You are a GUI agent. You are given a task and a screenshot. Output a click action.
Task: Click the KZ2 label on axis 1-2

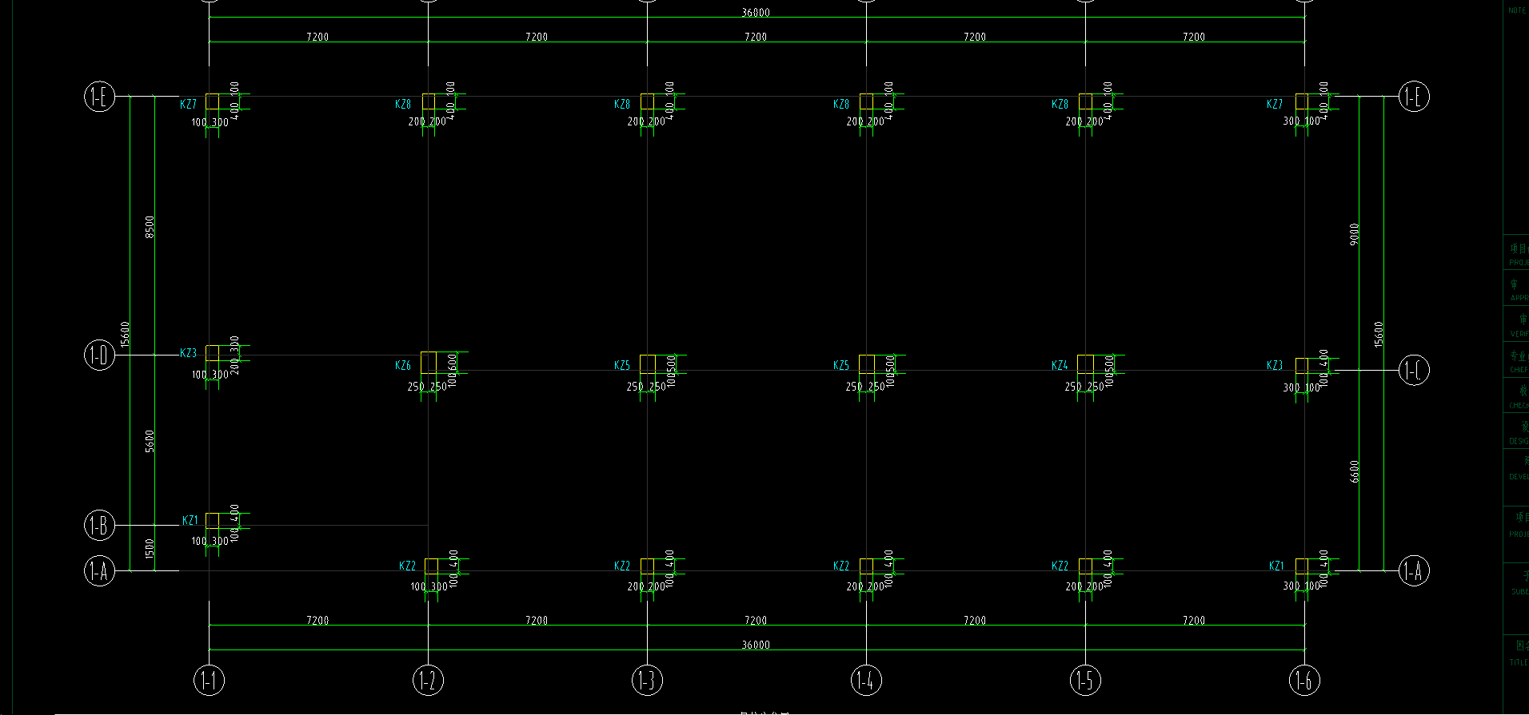[x=407, y=566]
